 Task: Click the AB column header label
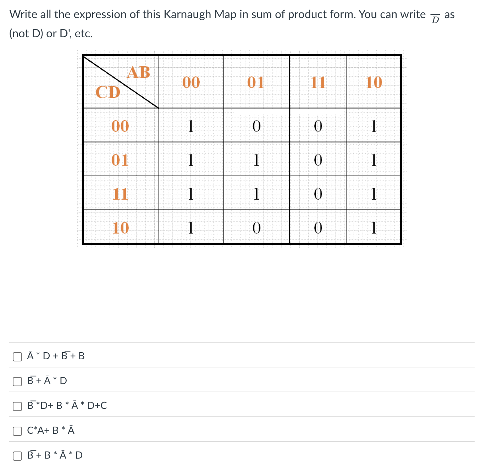click(x=139, y=72)
